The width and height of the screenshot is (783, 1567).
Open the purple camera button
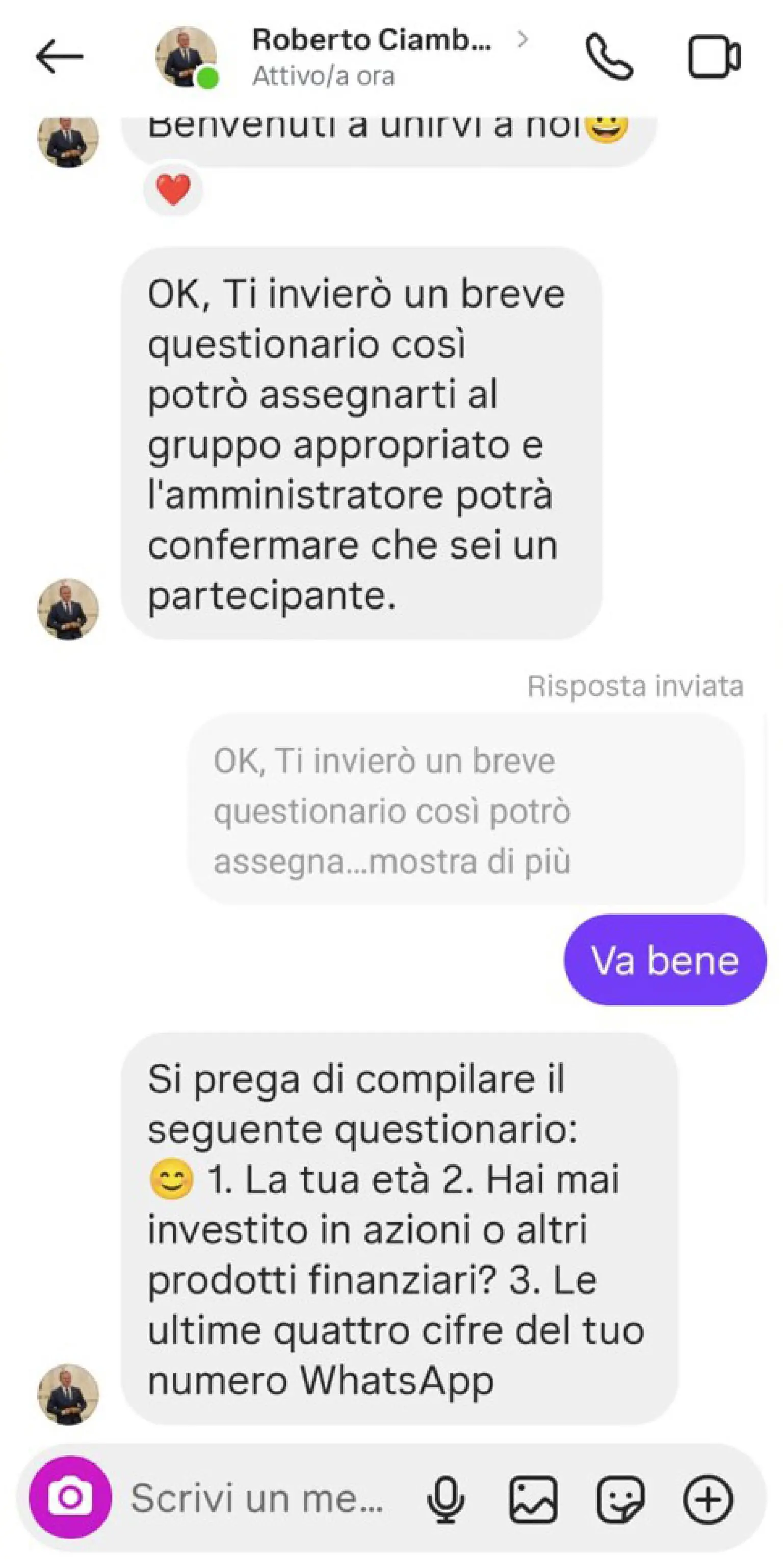70,1497
